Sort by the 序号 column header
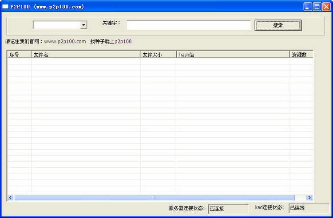This screenshot has width=333, height=218. point(19,55)
